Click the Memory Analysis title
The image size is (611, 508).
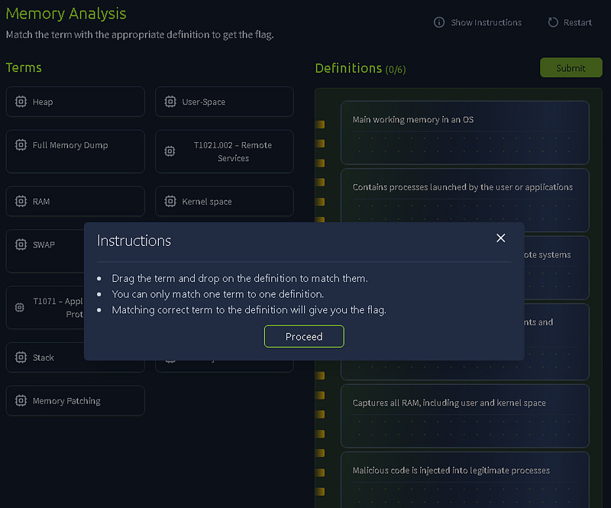(x=66, y=14)
